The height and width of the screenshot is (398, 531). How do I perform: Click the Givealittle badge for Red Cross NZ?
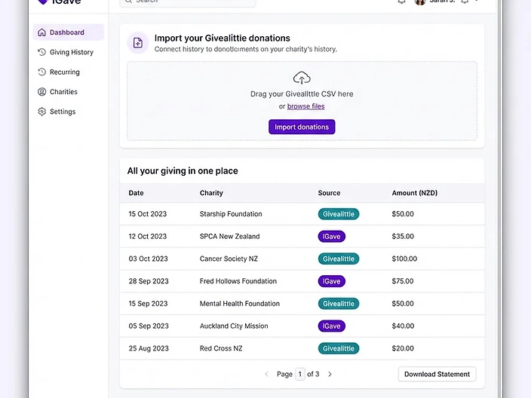[339, 348]
